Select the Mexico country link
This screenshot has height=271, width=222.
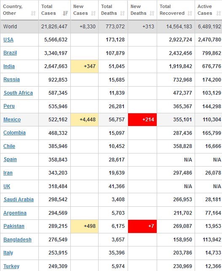(12, 120)
